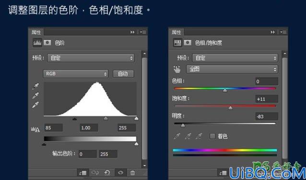Screen dimensions: 306x180
Task: Click the Levels histogram graph
Action: [90, 99]
